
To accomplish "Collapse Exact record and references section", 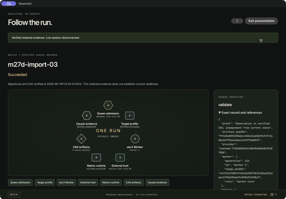I will (240, 113).
